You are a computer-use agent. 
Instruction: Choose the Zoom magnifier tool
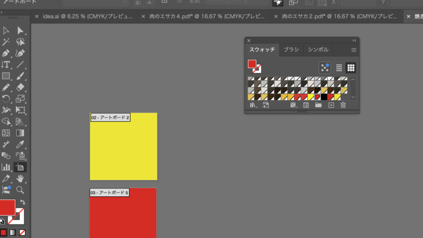coord(21,189)
